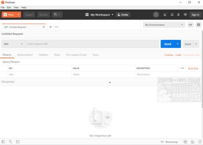Image resolution: width=203 pixels, height=145 pixels.
Task: Open the Help menu
Action: coord(24,7)
